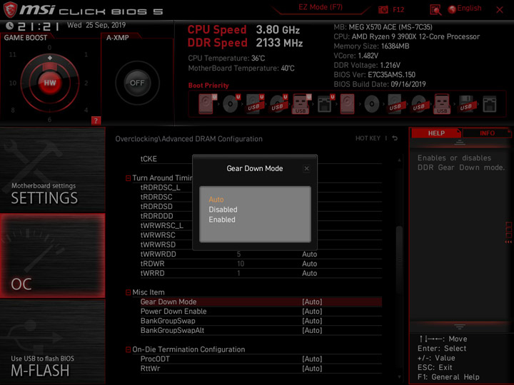Click the help panel bottom collapse handle
This screenshot has width=514, height=385.
click(460, 327)
